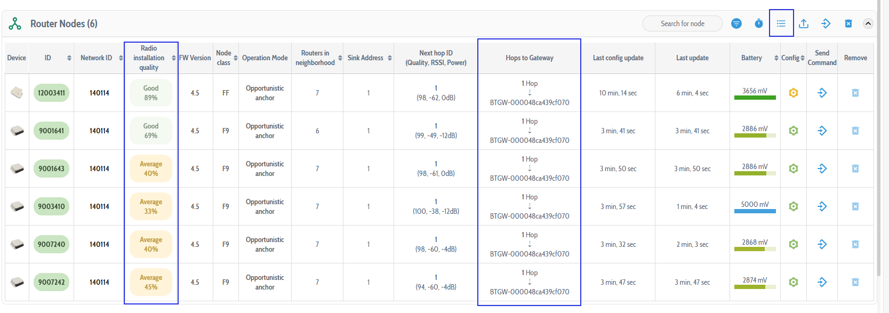This screenshot has height=313, width=889.
Task: Click the stopwatch timer icon in toolbar
Action: [x=759, y=23]
